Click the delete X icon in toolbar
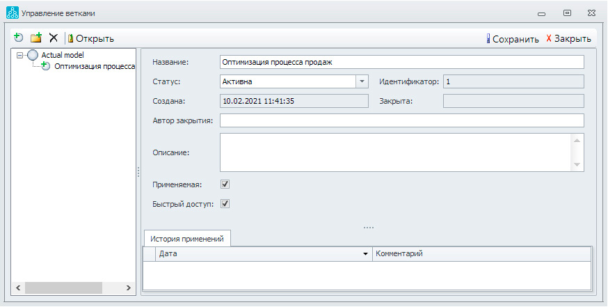This screenshot has height=307, width=608. click(53, 38)
